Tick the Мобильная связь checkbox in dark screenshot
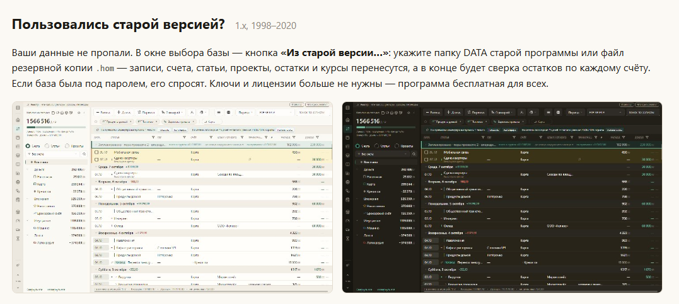The image size is (679, 304). 426,152
